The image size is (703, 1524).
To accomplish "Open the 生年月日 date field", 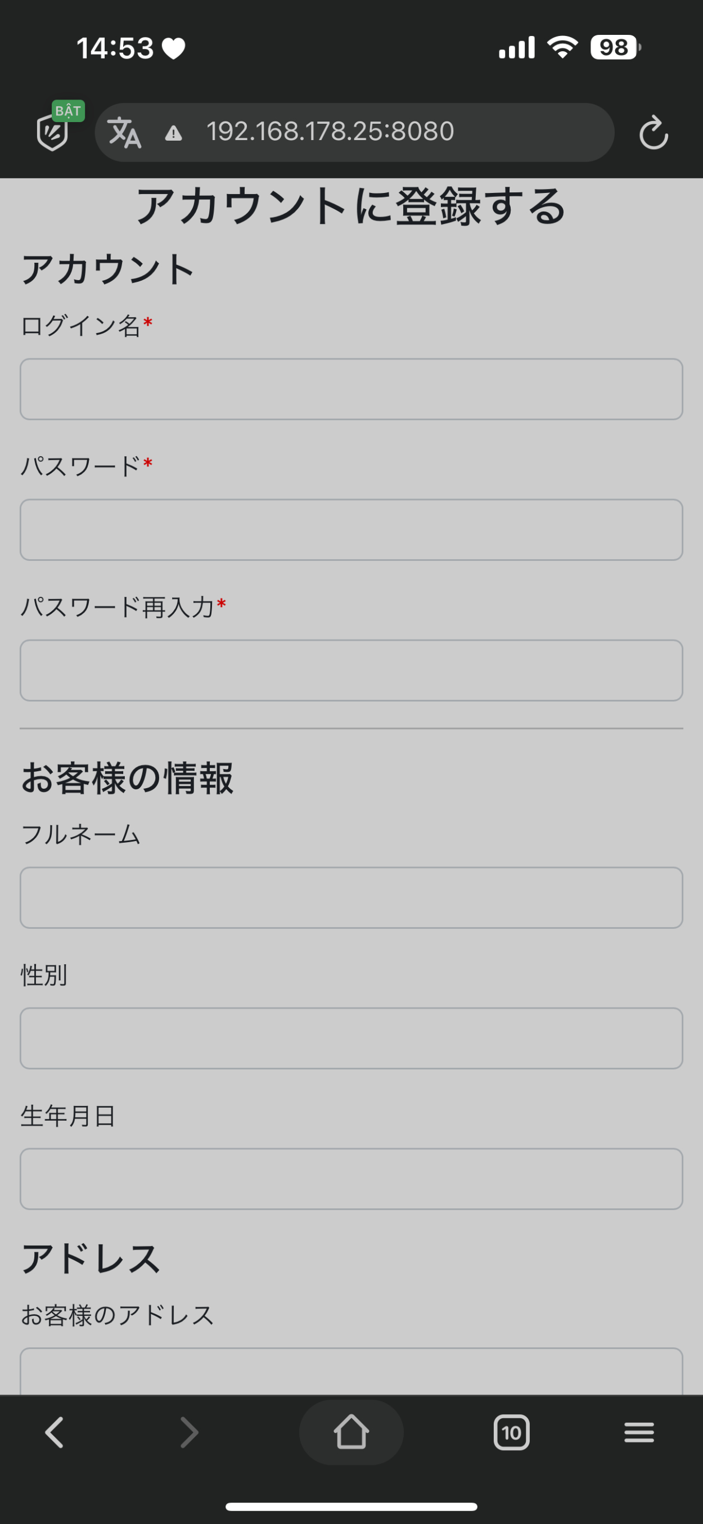I will coord(351,1179).
